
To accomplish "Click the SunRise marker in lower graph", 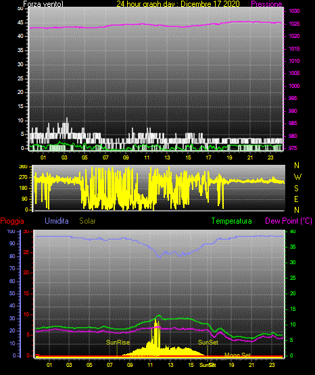I will point(118,343).
